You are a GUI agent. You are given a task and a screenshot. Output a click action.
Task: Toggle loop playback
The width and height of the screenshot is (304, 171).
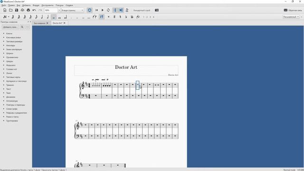pyautogui.click(x=108, y=10)
